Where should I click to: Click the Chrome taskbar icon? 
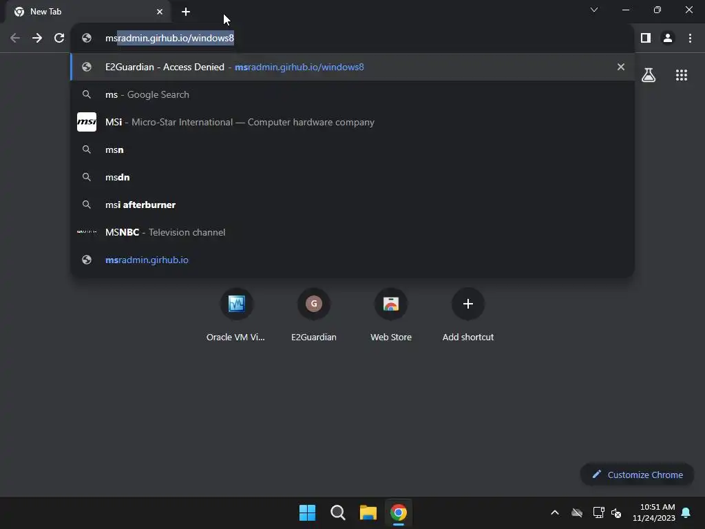(x=399, y=512)
